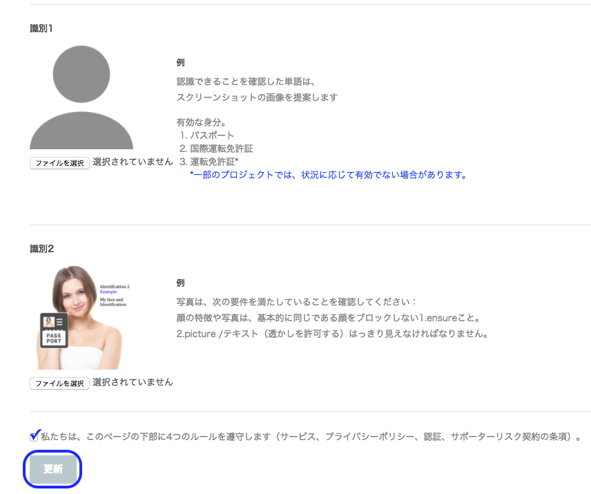The width and height of the screenshot is (591, 494).
Task: Click the 更新 update button
Action: [52, 469]
